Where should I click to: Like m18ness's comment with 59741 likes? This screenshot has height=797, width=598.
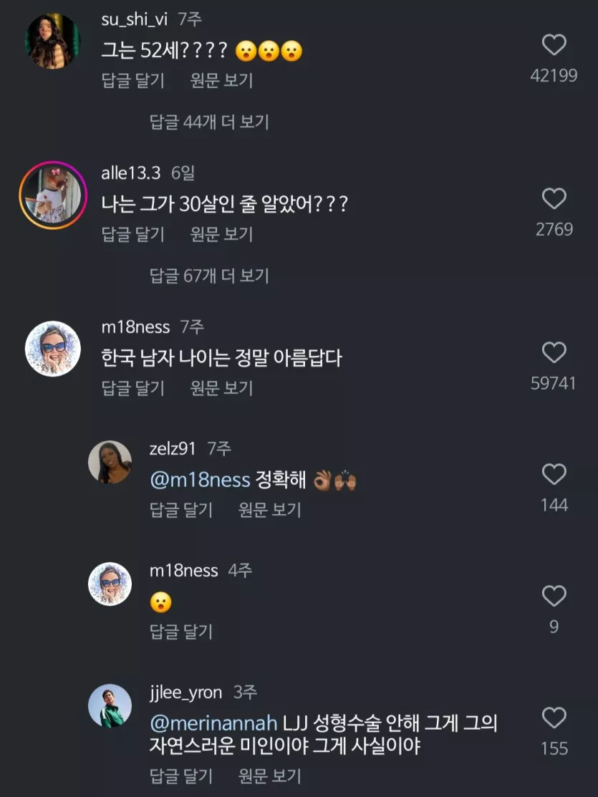coord(554,352)
